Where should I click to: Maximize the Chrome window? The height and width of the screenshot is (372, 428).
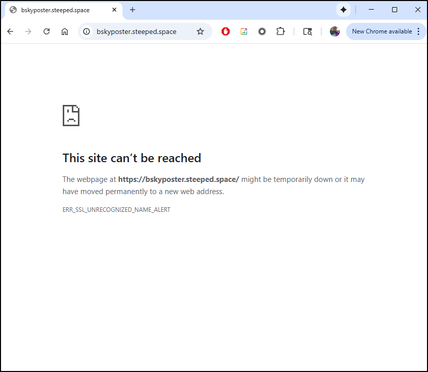coord(395,10)
